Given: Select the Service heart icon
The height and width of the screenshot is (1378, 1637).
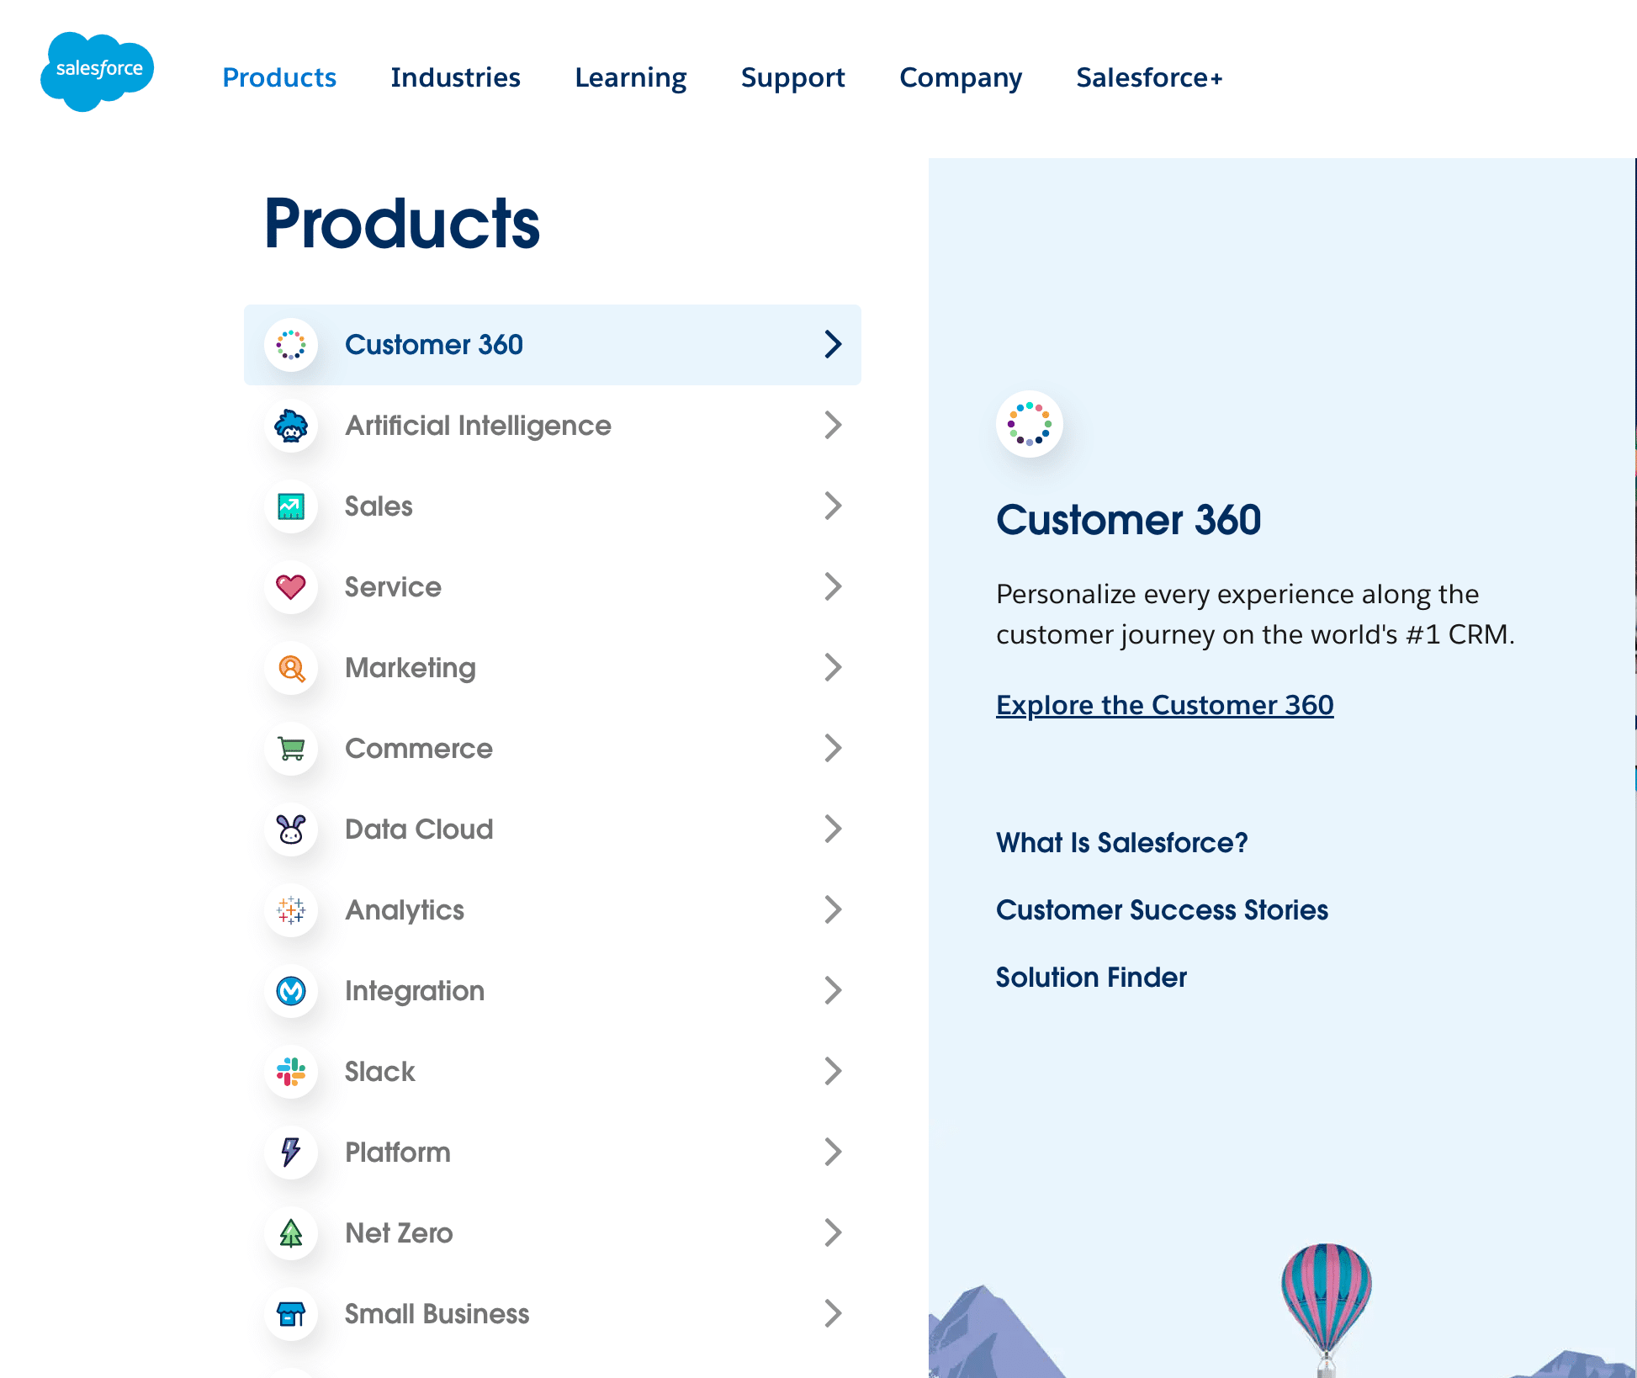Looking at the screenshot, I should click(291, 586).
